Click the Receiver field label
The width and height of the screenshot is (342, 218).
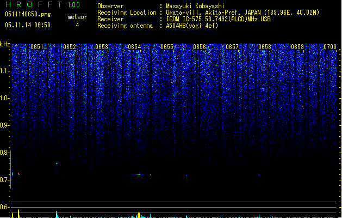pos(110,19)
